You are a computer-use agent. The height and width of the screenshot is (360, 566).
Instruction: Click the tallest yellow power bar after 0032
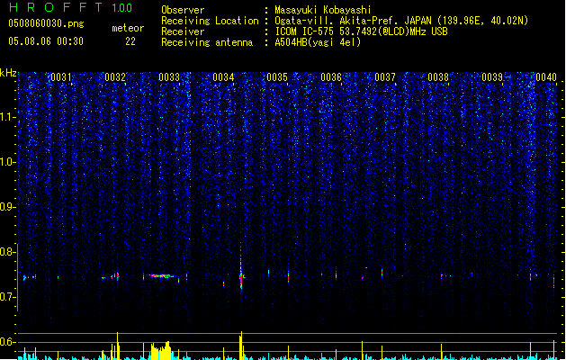(117, 346)
